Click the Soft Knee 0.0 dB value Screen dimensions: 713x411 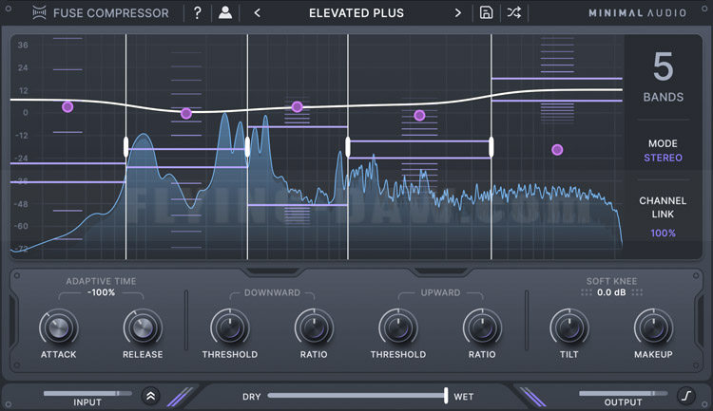point(611,293)
